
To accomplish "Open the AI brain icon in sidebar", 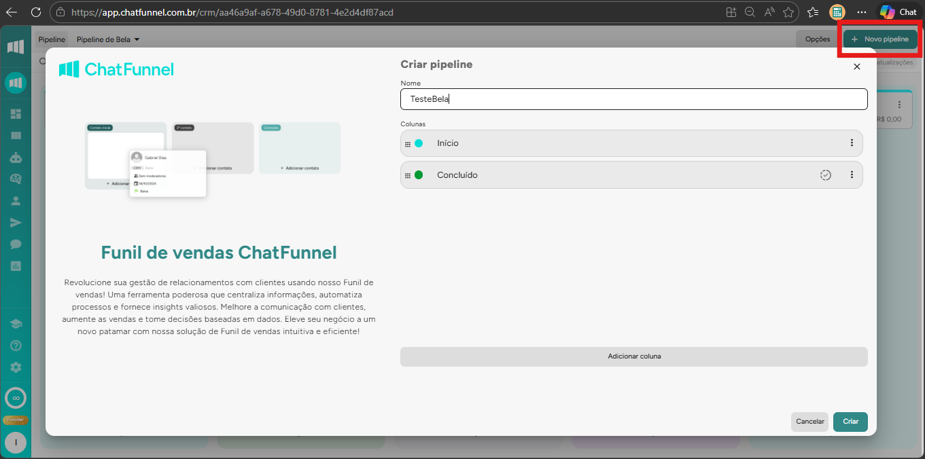I will (16, 179).
